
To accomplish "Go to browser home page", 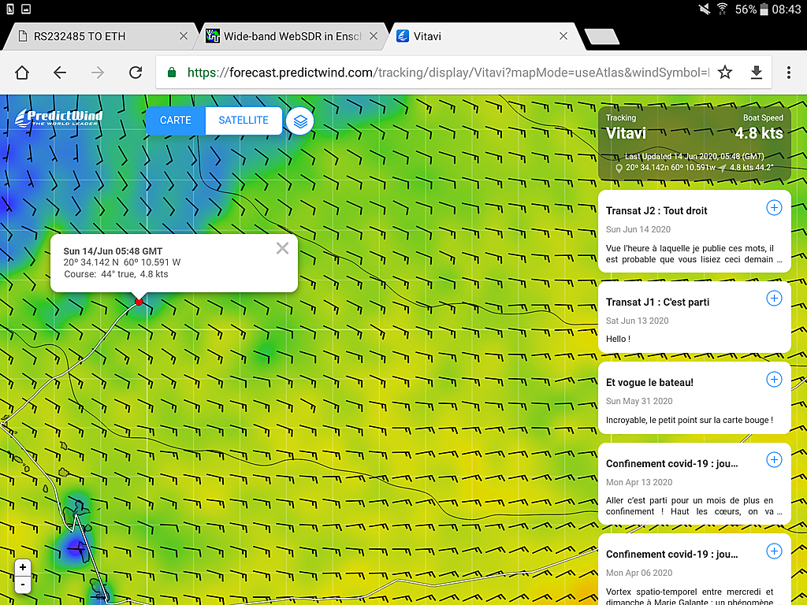I will 22,72.
